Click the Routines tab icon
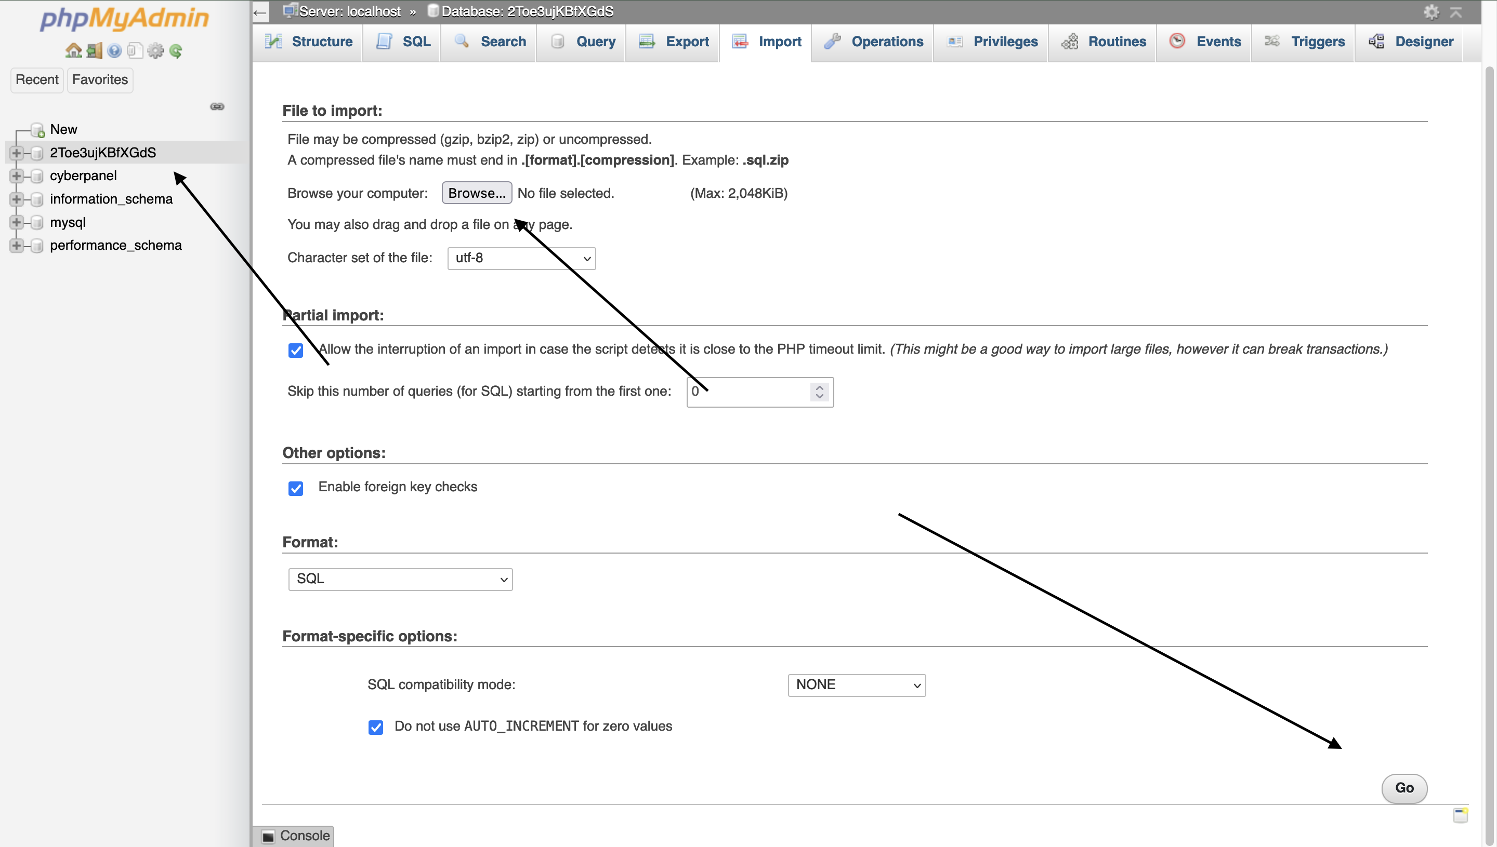 click(x=1072, y=41)
